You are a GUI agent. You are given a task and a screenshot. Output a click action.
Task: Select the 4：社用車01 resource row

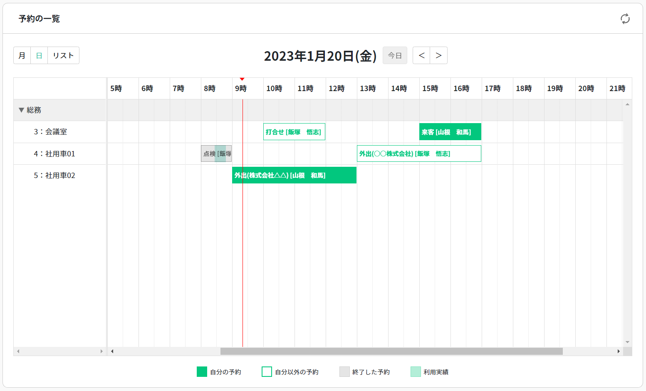pos(54,154)
